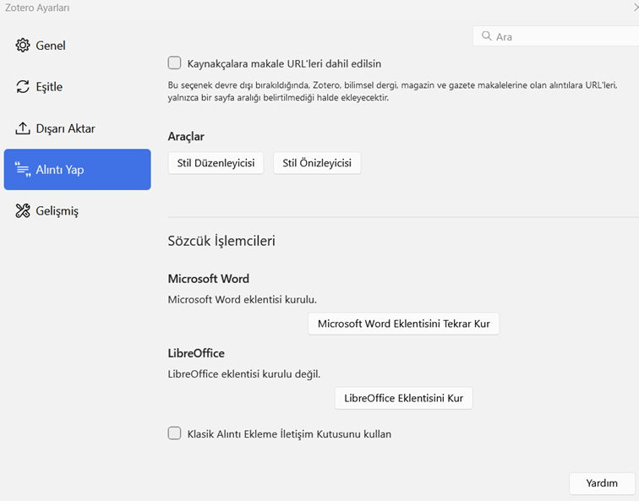
Task: Launch the Stil Önizleyicisi tool
Action: coord(317,163)
